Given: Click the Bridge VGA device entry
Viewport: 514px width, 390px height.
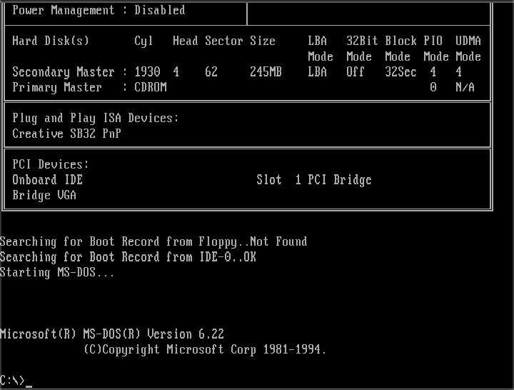Looking at the screenshot, I should 44,195.
